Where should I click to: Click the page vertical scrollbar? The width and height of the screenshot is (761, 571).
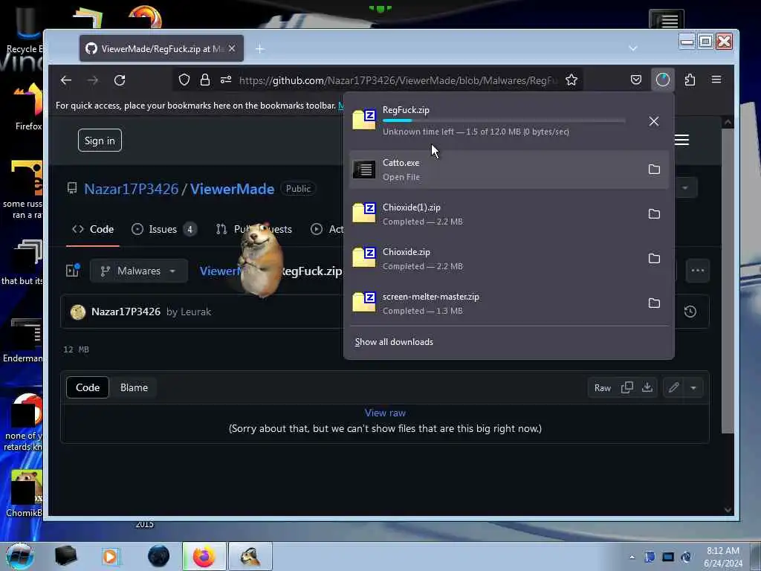(x=727, y=282)
